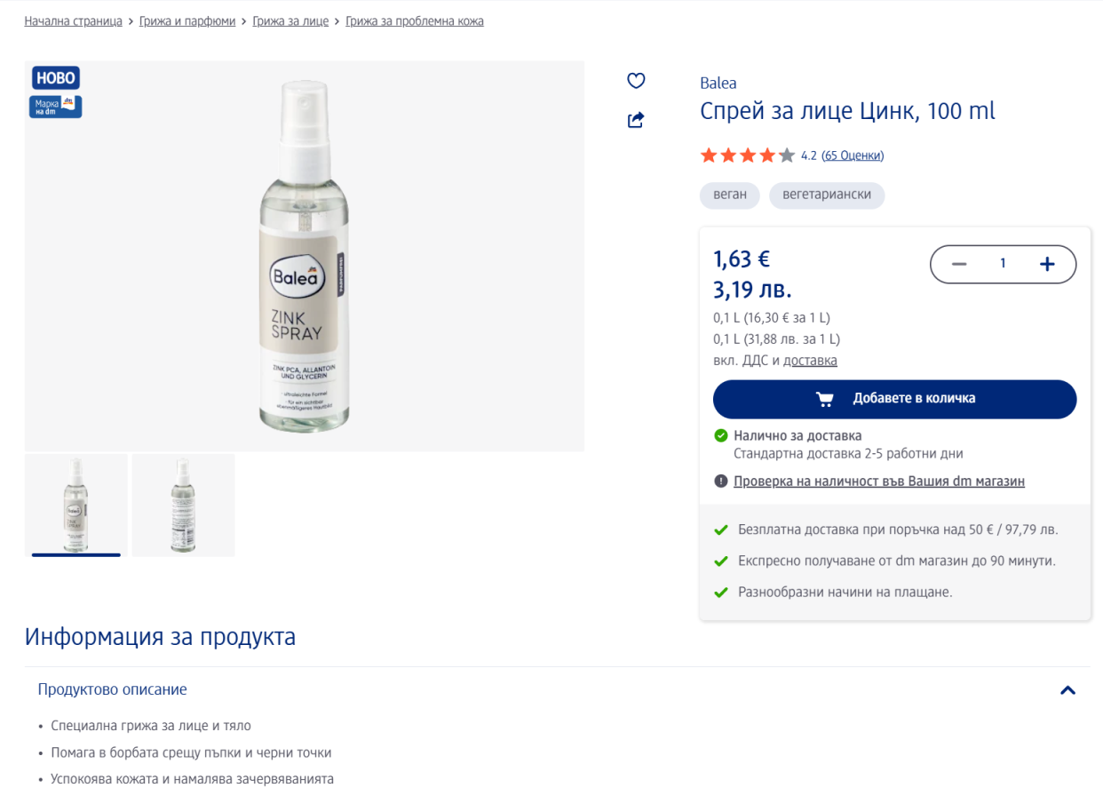Select the second product thumbnail (back view)
The height and width of the screenshot is (788, 1103).
[x=183, y=505]
